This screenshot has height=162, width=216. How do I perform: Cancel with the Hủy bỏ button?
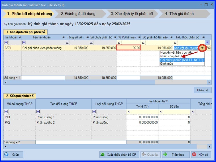tap(201, 155)
